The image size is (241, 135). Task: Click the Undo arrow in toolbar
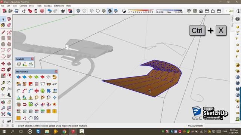coord(49,11)
